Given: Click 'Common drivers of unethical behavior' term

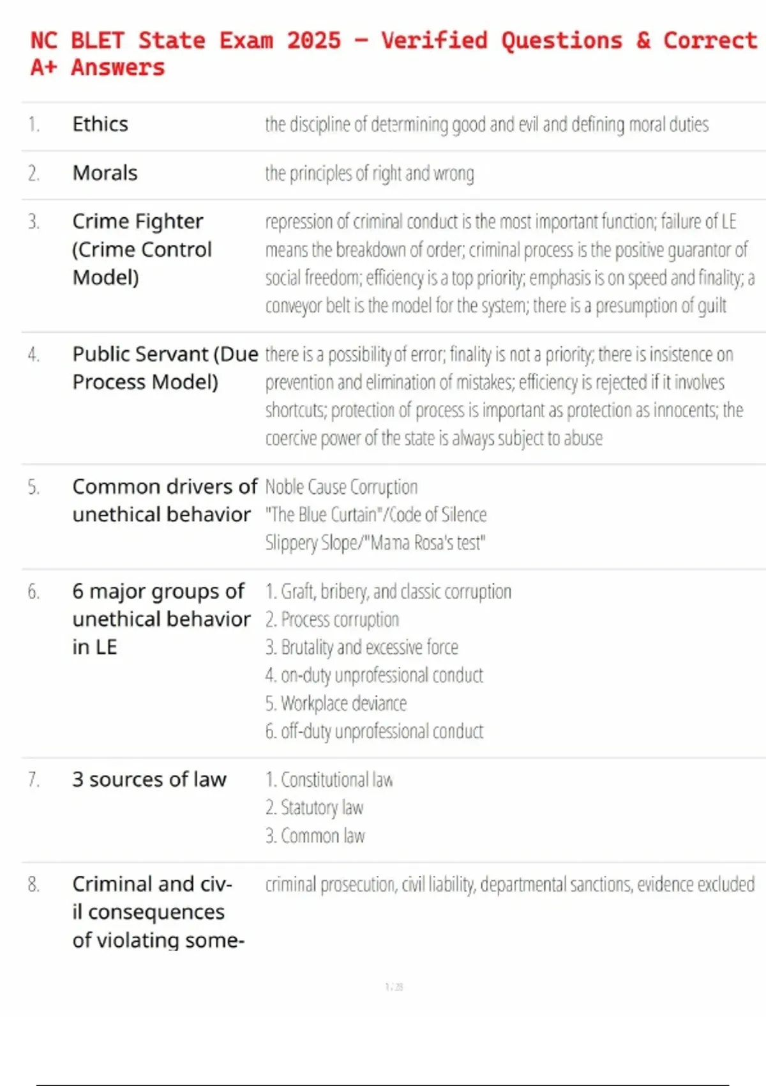Looking at the screenshot, I should click(165, 500).
